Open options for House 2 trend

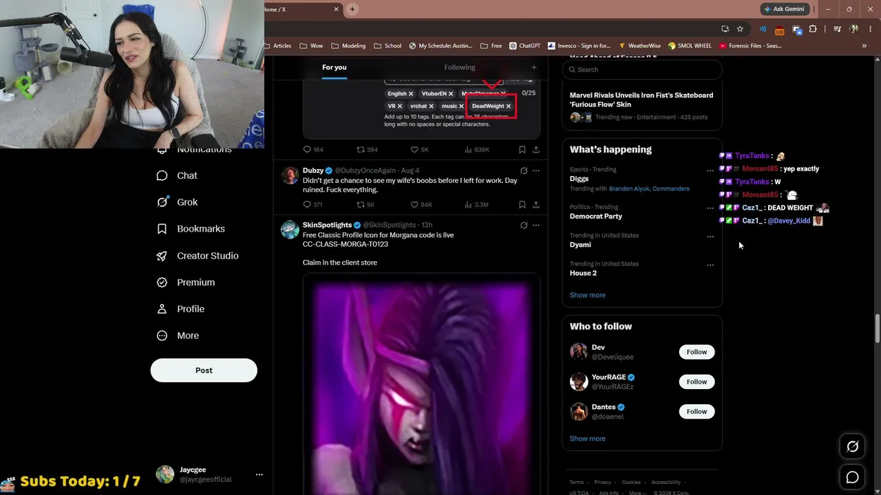(710, 265)
